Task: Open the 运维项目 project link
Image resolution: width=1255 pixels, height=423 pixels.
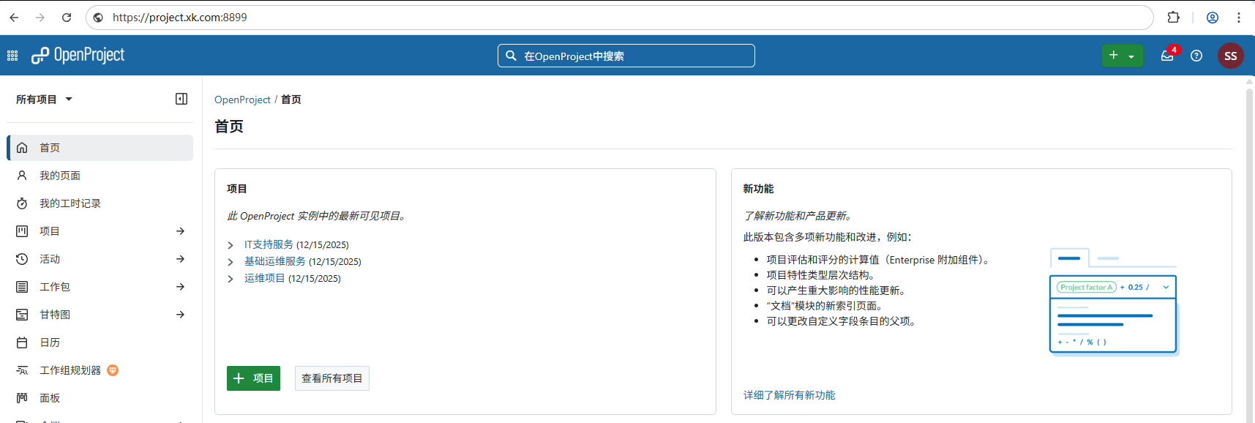Action: [264, 278]
